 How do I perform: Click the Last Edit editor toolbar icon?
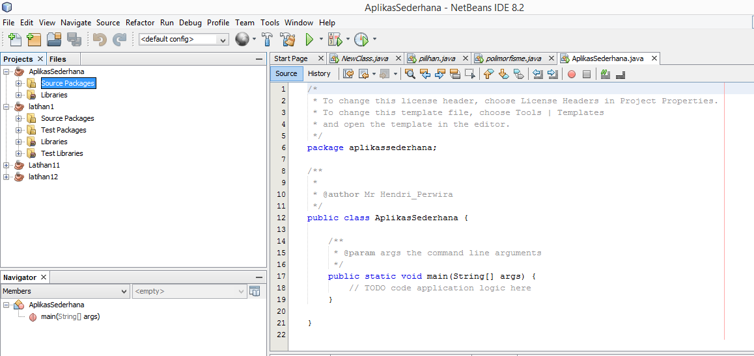pyautogui.click(x=348, y=74)
